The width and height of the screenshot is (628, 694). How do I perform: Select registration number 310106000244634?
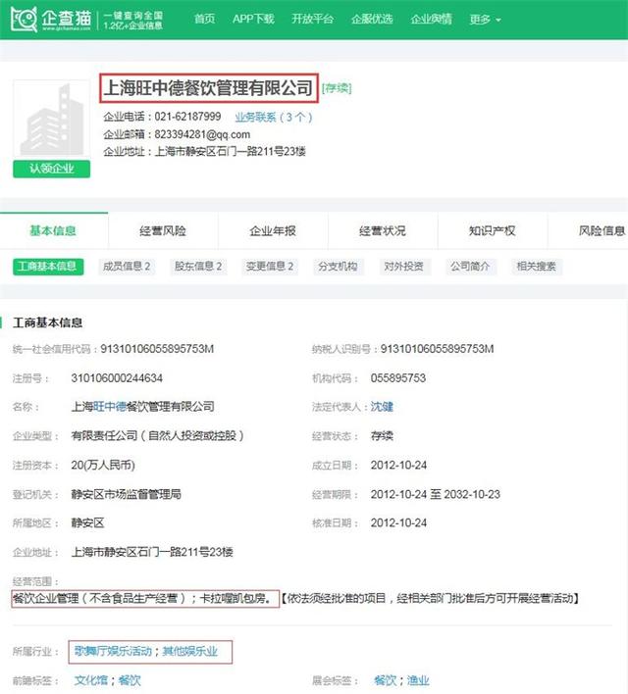point(117,378)
